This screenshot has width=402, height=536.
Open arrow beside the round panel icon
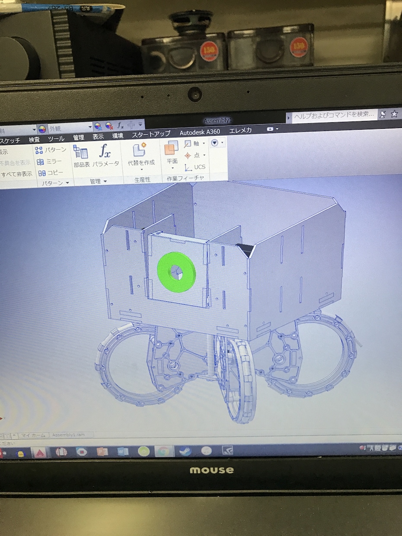coord(222,142)
